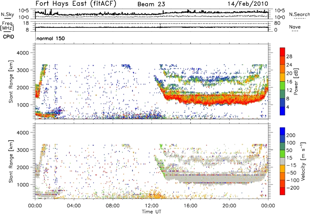This screenshot has width=310, height=214.
Task: Click the 'Nave' legend label
Action: [x=295, y=27]
